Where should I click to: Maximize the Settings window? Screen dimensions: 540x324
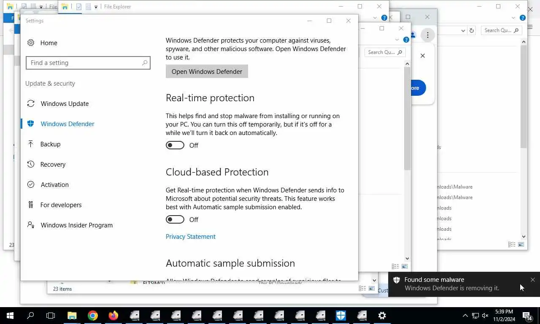pos(329,21)
